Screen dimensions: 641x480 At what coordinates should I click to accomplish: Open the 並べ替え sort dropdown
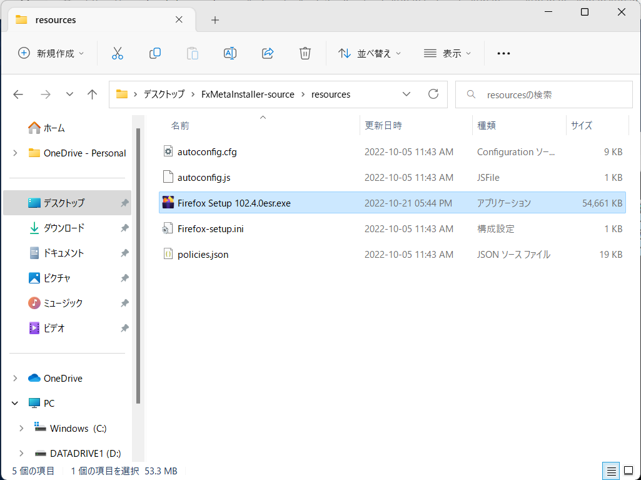coord(370,53)
